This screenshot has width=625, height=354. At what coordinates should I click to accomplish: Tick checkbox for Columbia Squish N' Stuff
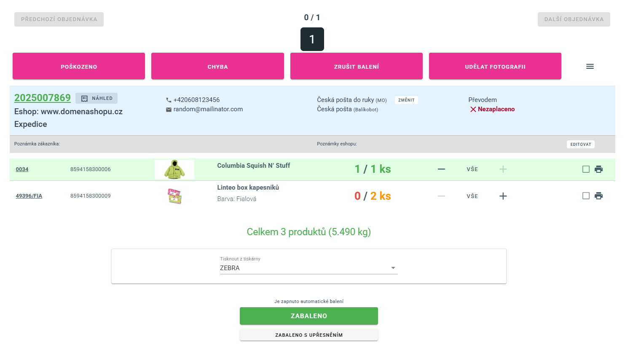(x=586, y=169)
